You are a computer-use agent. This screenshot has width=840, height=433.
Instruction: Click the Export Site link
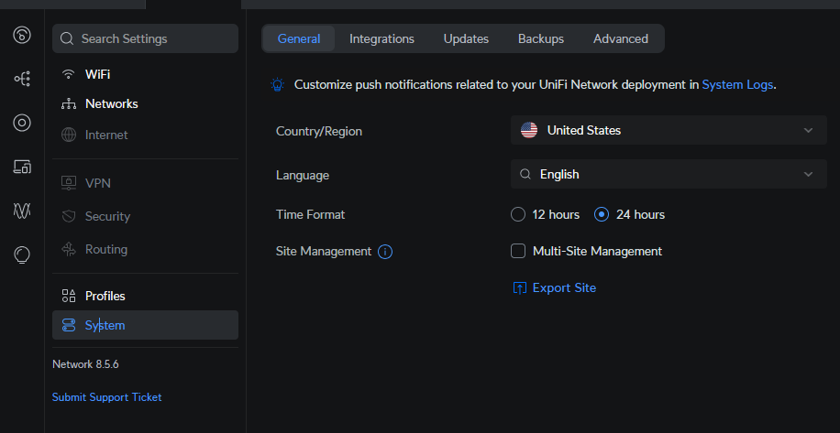[555, 287]
